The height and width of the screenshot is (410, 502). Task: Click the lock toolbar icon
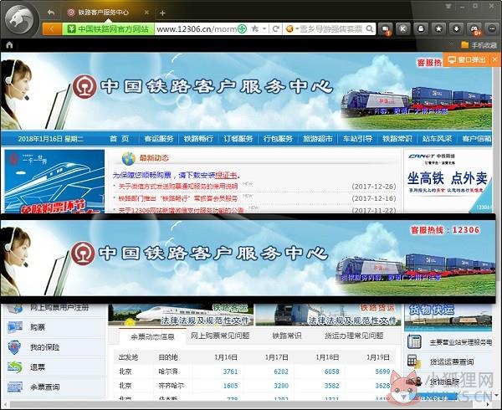coord(421,29)
